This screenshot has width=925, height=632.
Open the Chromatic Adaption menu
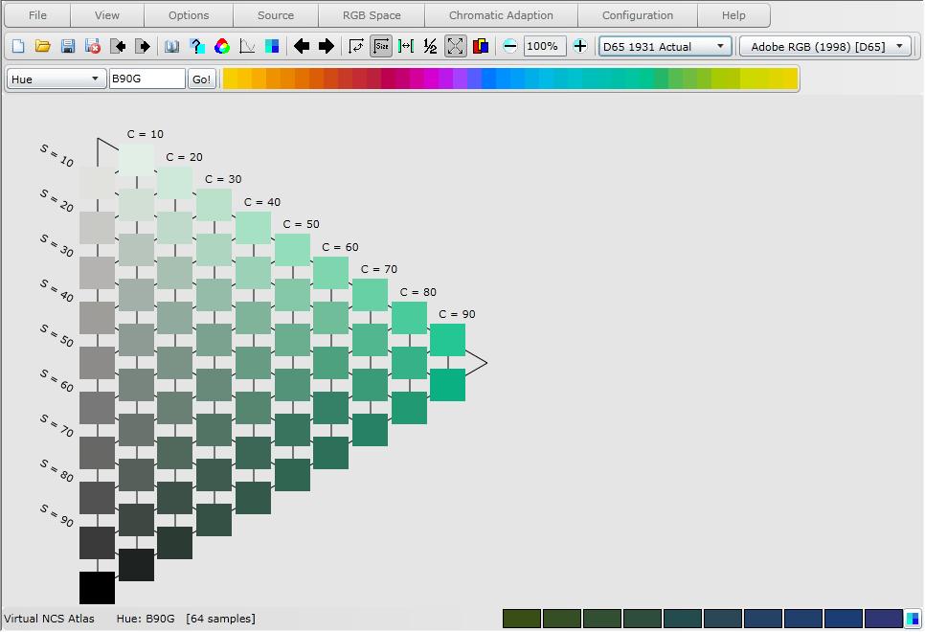[501, 15]
